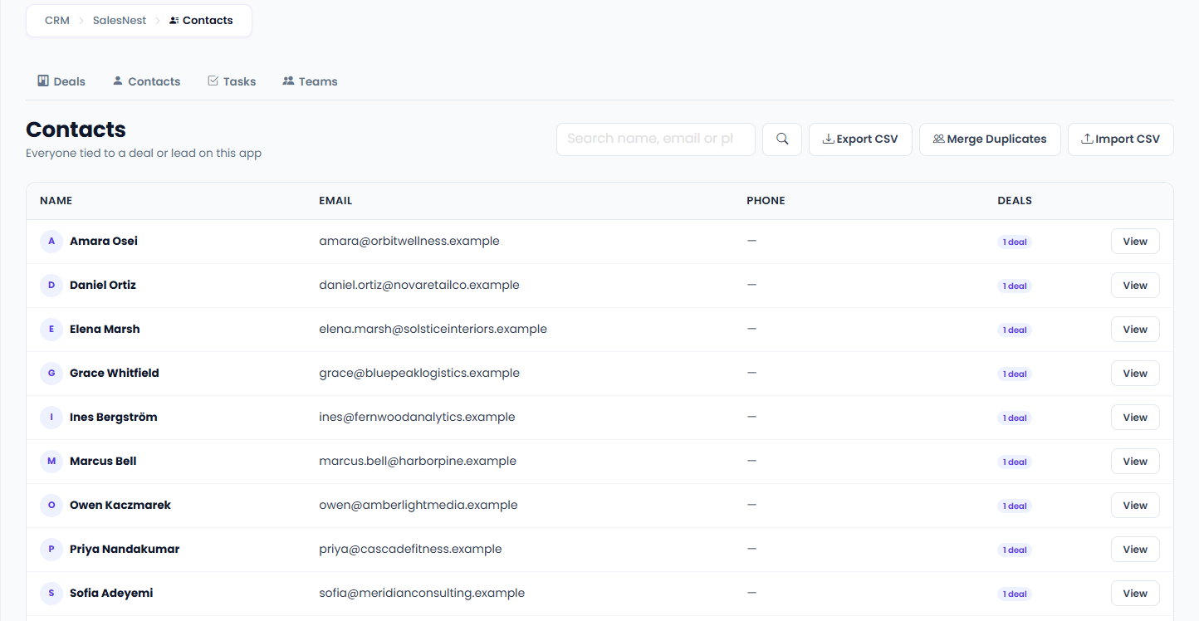This screenshot has height=621, width=1199.
Task: Click email owen@amberlightmedia.example
Action: point(418,506)
